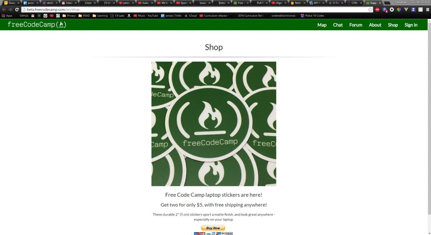Screen dimensions: 431x235
Task: Click Sign in link
Action: [411, 25]
